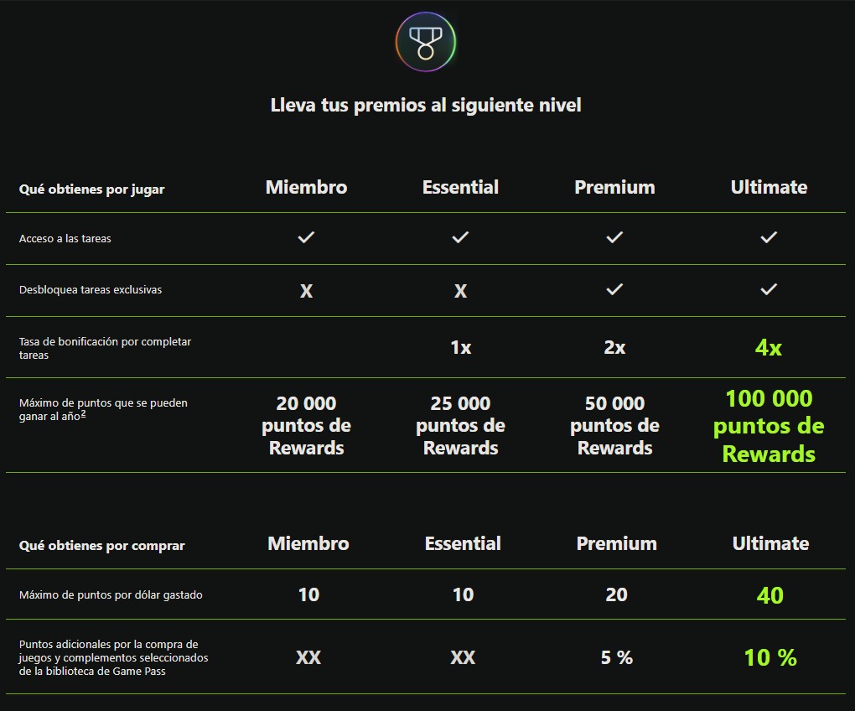Click the green 100 000 puntos de Rewards text

pos(769,426)
